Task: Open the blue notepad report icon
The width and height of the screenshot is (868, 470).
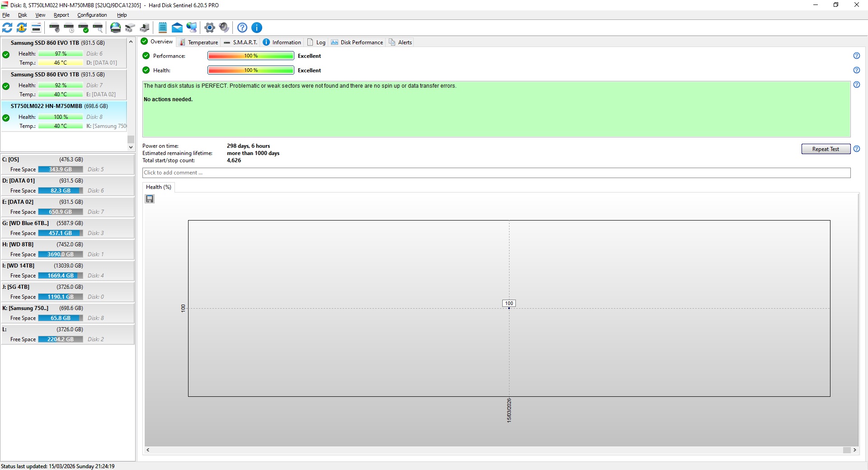Action: pos(163,28)
